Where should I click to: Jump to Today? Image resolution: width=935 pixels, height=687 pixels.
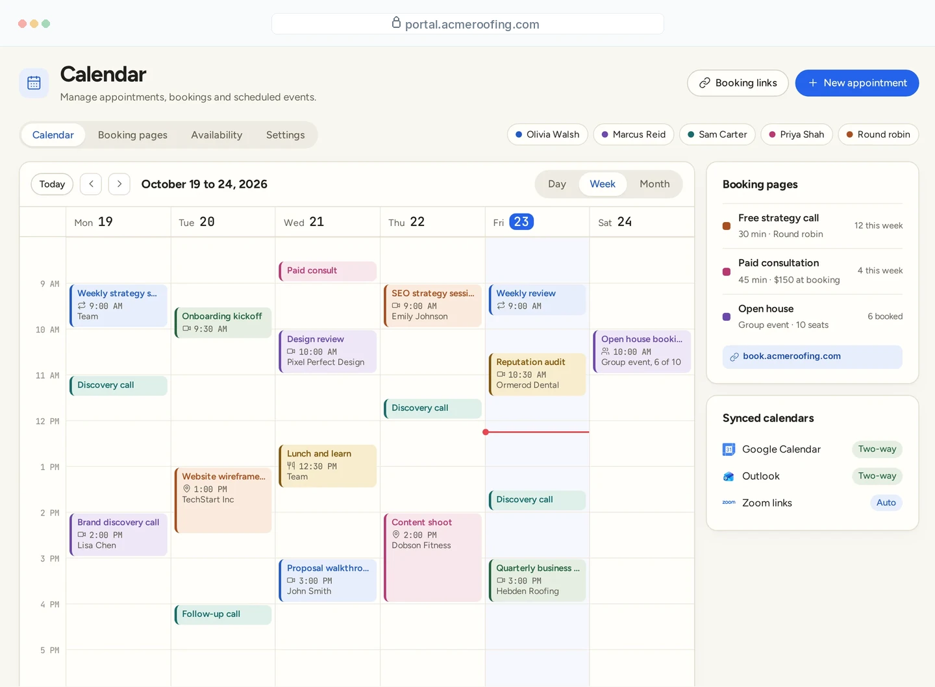(52, 184)
